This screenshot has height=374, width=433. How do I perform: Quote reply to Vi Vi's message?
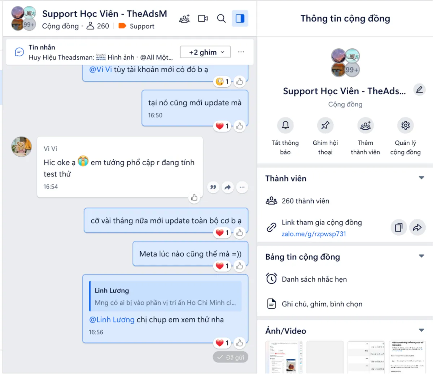(x=213, y=187)
